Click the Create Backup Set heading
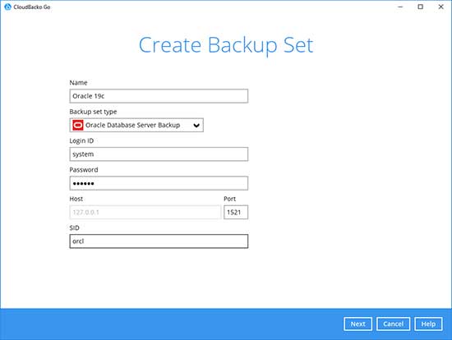Viewport: 452px width, 340px height. click(x=226, y=45)
